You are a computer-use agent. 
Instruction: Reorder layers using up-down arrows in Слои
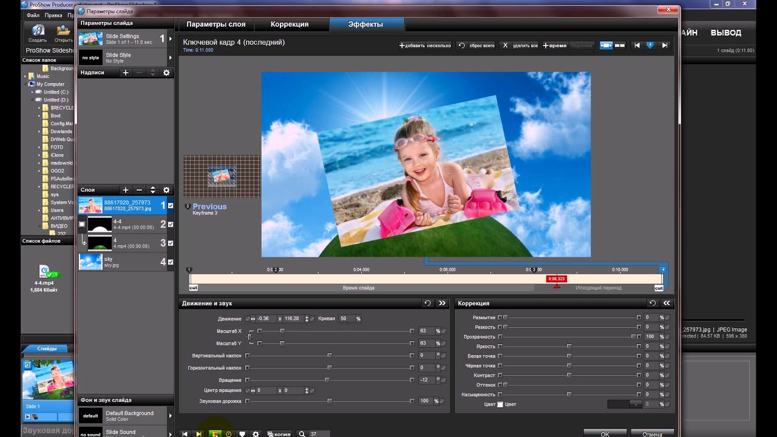(153, 190)
